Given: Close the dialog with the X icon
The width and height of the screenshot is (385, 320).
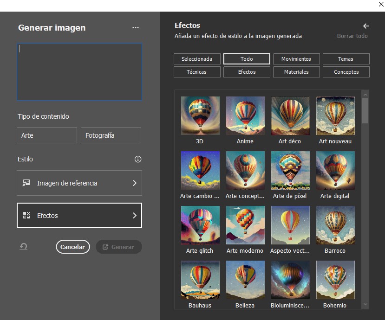Looking at the screenshot, I should (381, 4).
